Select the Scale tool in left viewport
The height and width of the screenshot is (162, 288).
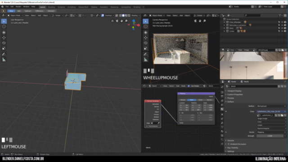[x=4, y=48]
